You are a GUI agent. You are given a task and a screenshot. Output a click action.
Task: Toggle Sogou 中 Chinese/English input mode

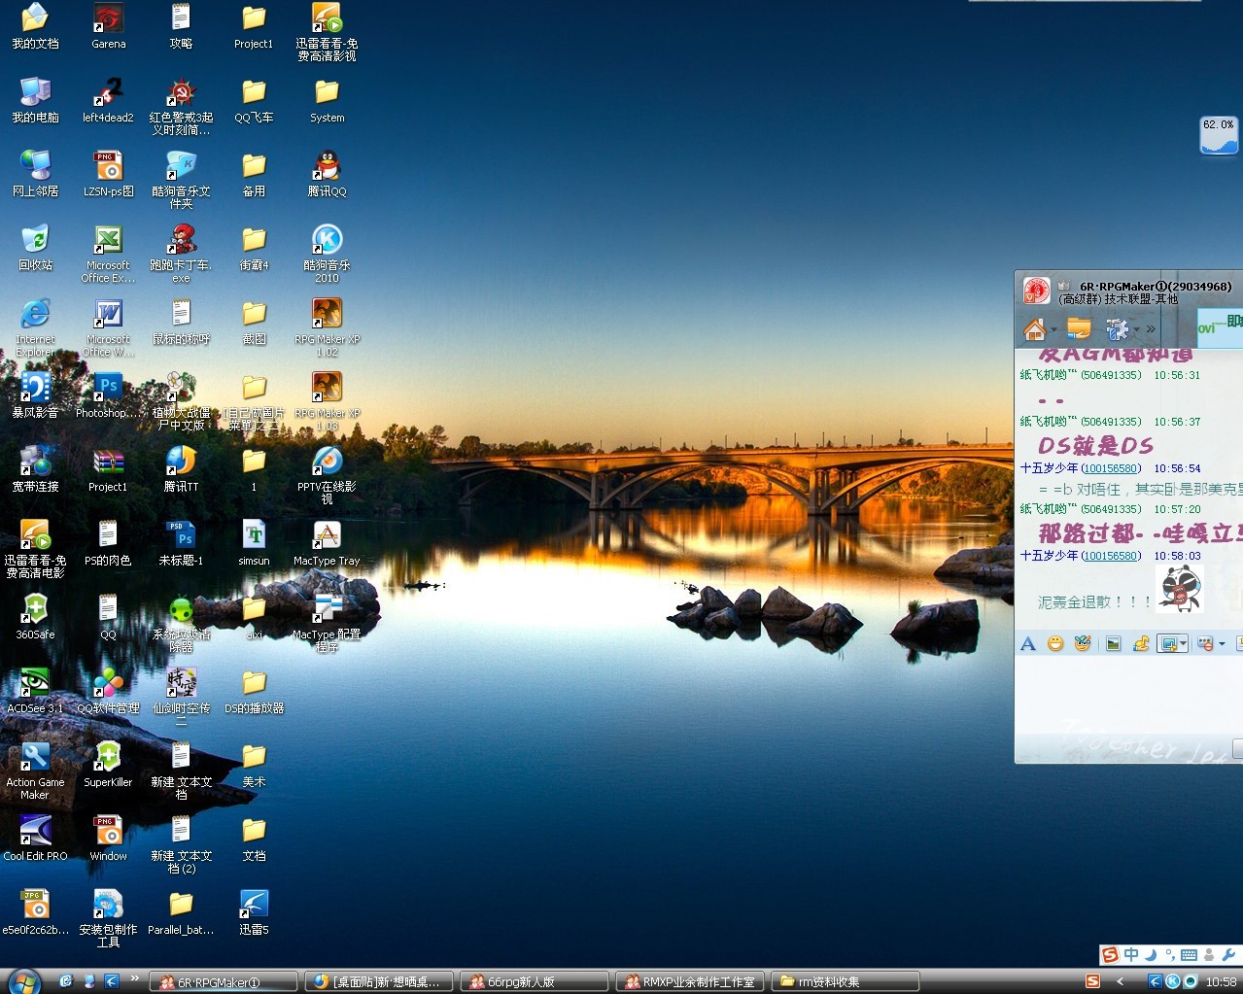point(1131,955)
